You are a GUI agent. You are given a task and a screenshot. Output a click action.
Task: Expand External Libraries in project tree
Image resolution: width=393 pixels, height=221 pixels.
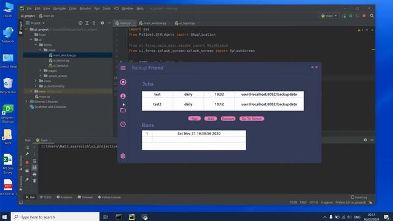coord(26,101)
